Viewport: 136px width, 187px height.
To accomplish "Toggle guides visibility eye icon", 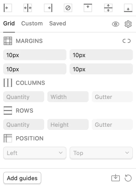I will pos(116,24).
